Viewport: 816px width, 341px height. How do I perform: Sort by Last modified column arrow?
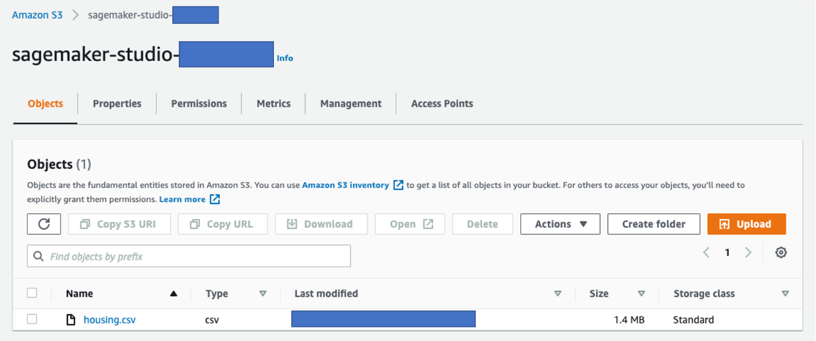[558, 293]
